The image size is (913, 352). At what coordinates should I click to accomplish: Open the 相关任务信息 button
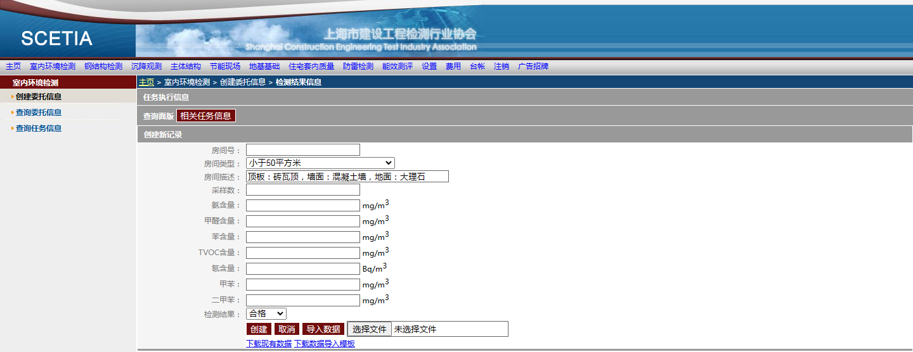coord(206,116)
